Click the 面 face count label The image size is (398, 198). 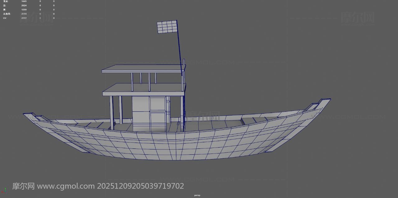pyautogui.click(x=5, y=10)
